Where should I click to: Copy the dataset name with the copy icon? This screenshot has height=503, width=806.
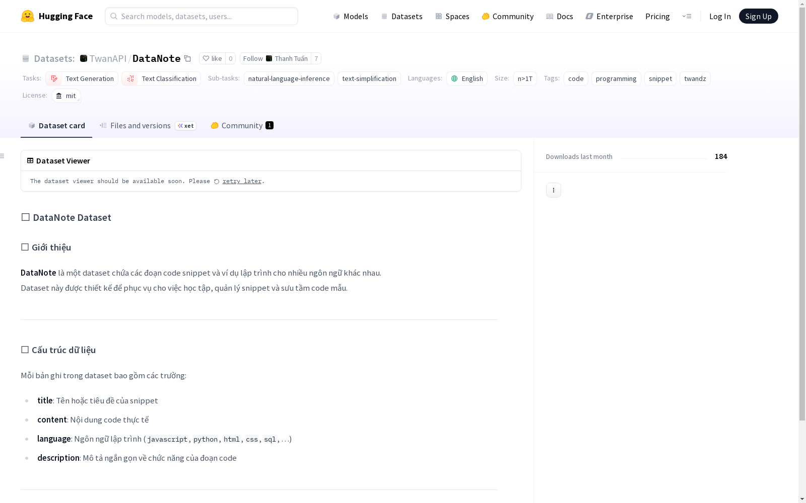point(187,59)
